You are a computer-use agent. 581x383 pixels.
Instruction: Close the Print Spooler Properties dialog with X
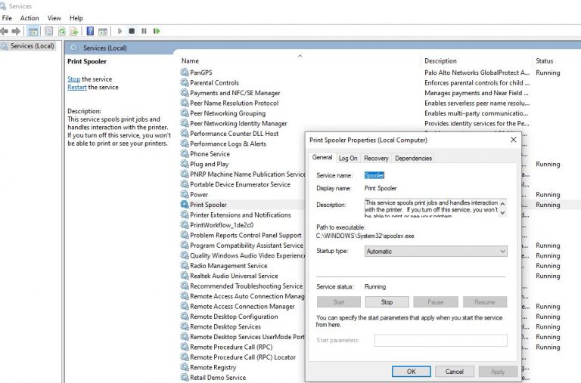[513, 140]
